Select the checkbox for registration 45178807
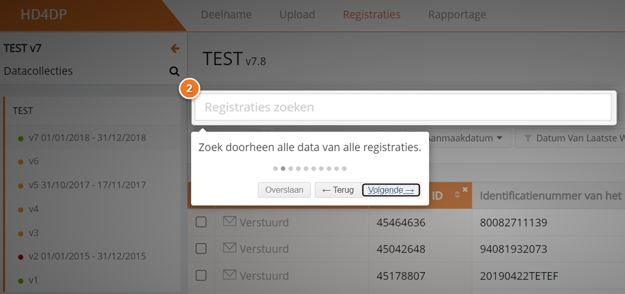This screenshot has width=625, height=294. 201,275
